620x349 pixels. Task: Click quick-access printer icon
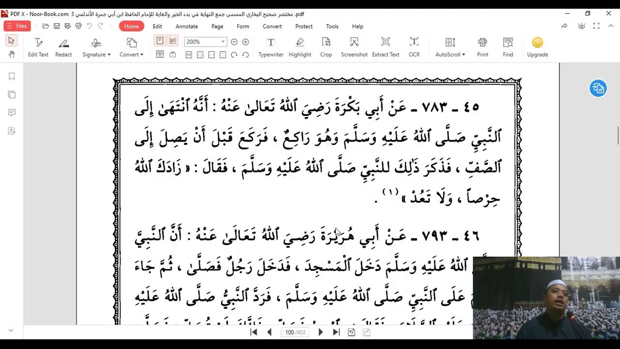click(78, 26)
